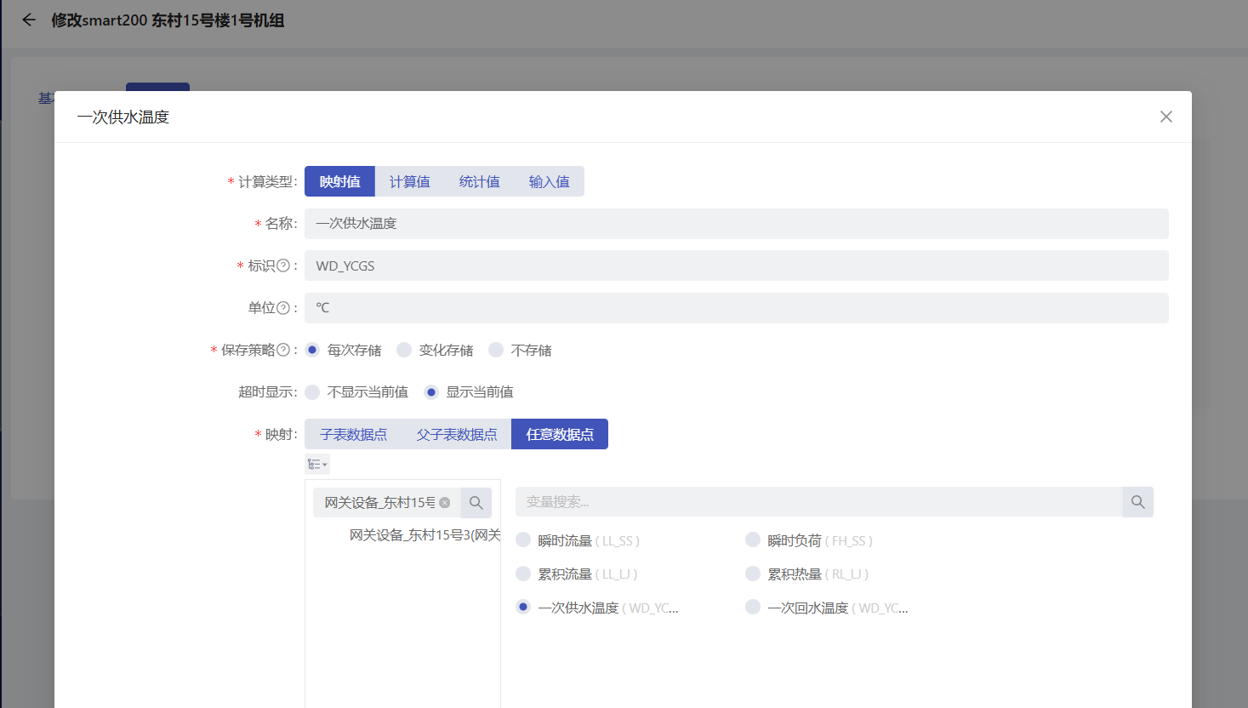The image size is (1248, 708).
Task: Select the 计算值 calculation type
Action: (410, 181)
